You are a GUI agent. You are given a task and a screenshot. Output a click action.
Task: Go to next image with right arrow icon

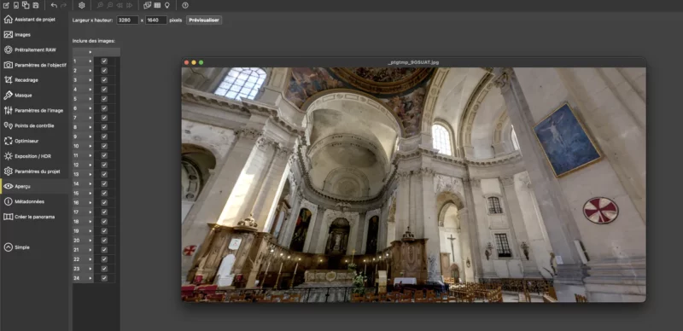tap(130, 5)
